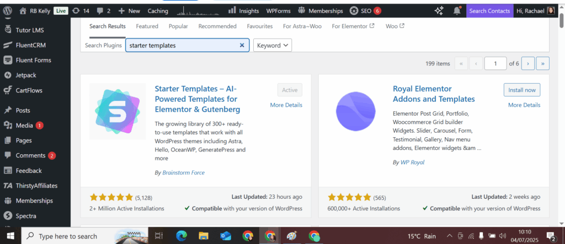The image size is (565, 244).
Task: Open Insights in the admin bar
Action: [244, 11]
